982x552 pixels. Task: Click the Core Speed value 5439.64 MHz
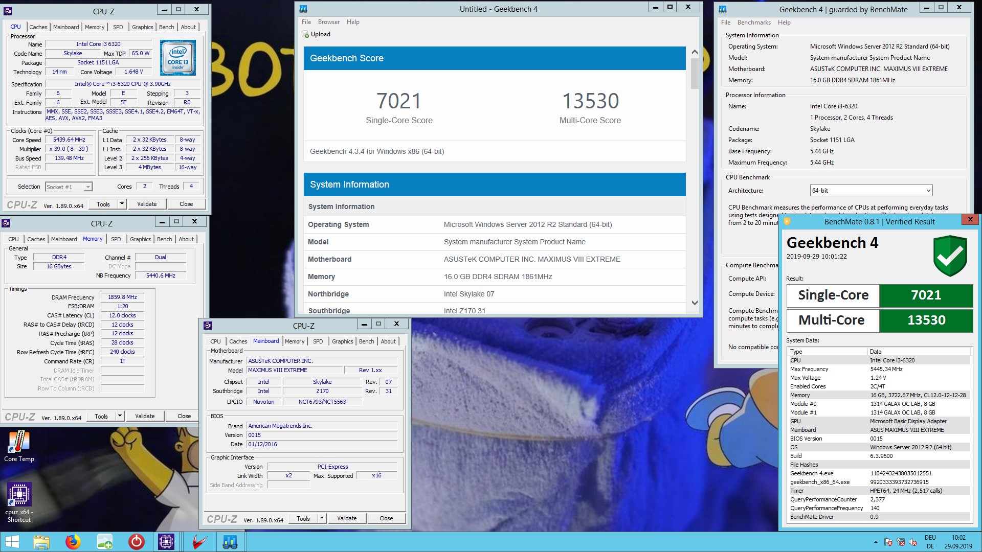tap(69, 140)
